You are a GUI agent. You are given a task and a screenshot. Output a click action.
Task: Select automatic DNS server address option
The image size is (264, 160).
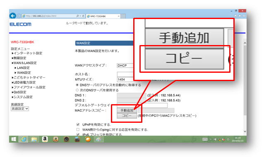click(x=77, y=85)
